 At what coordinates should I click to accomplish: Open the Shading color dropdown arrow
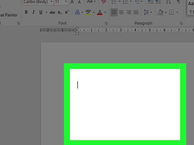pyautogui.click(x=166, y=12)
